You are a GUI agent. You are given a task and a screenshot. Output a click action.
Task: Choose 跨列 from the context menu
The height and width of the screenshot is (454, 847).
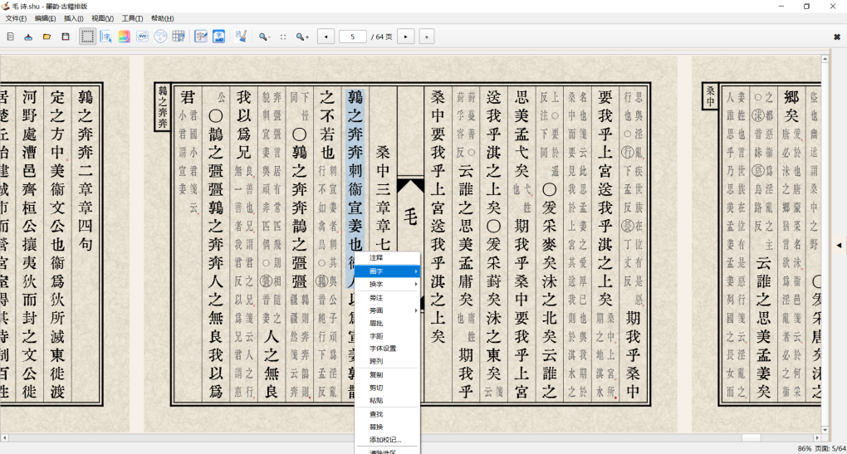click(387, 361)
